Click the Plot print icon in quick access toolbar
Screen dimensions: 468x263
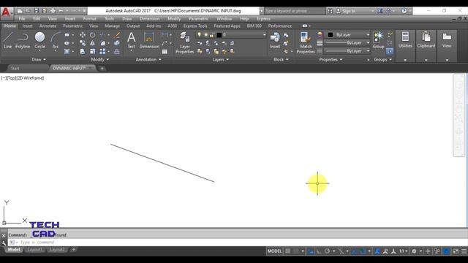point(53,11)
